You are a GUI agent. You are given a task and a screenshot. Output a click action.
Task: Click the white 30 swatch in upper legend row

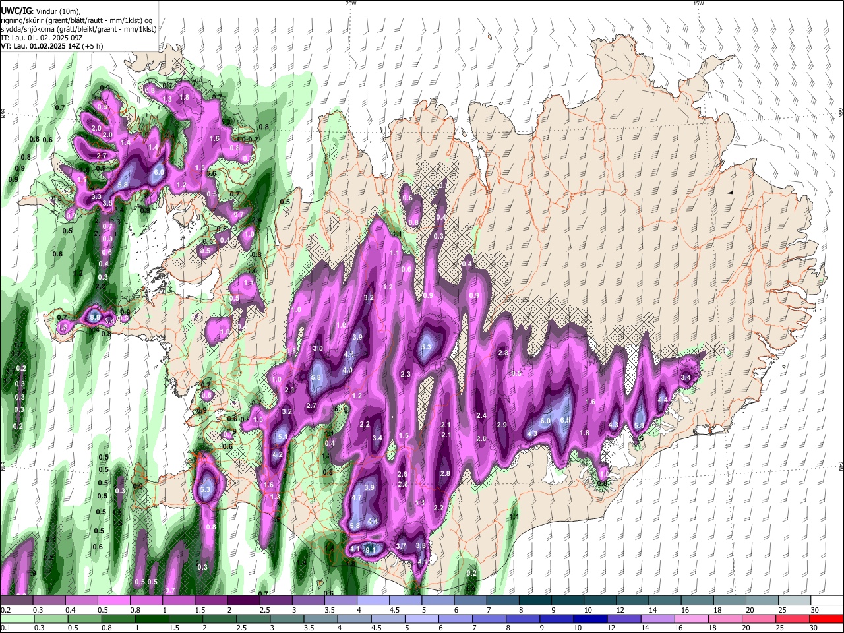coord(828,601)
